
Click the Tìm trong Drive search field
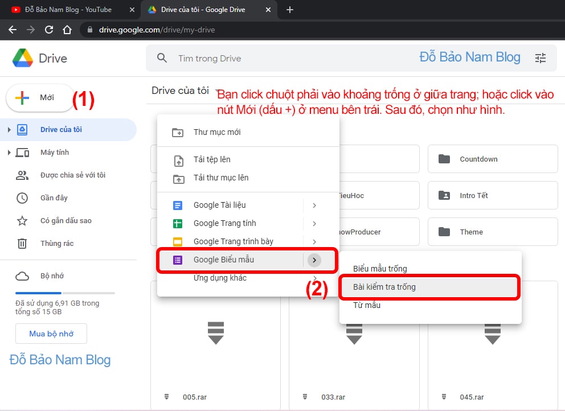click(x=351, y=58)
